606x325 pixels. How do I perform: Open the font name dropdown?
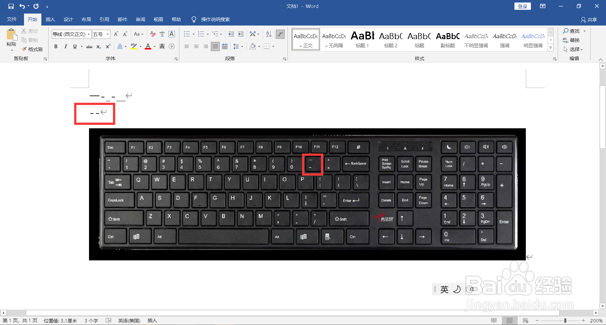pyautogui.click(x=89, y=34)
